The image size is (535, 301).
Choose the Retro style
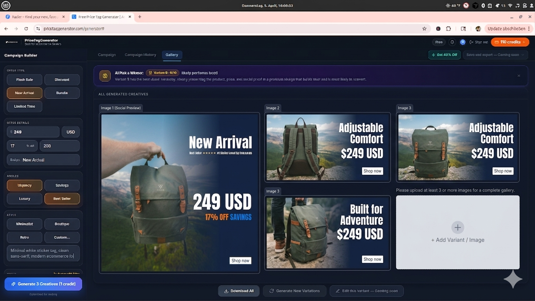tap(25, 237)
